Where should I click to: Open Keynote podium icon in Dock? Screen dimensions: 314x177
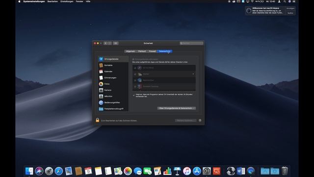point(177,171)
